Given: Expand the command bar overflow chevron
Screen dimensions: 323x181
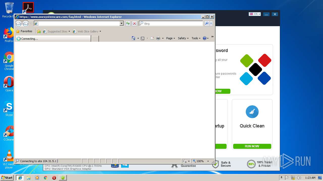Looking at the screenshot, I should [212, 37].
